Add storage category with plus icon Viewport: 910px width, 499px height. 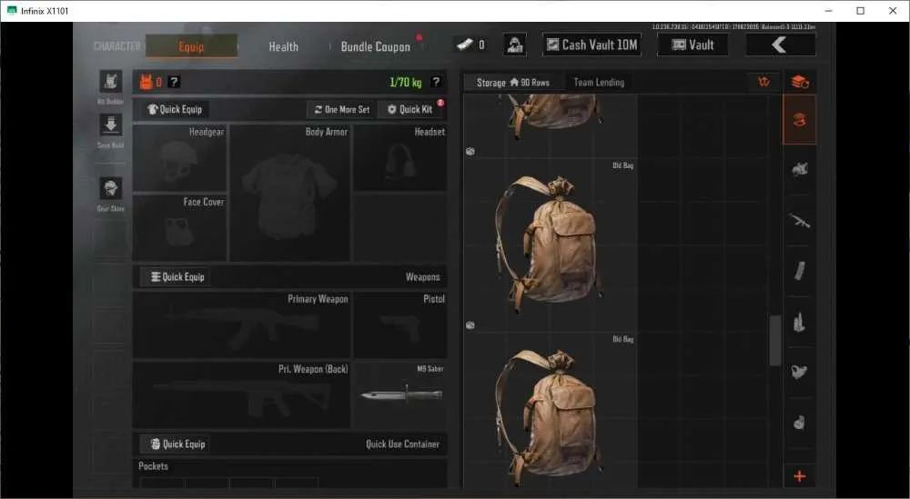800,476
